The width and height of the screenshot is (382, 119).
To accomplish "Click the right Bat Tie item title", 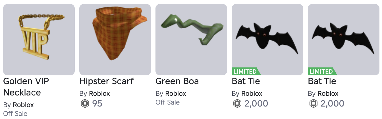I will [322, 81].
